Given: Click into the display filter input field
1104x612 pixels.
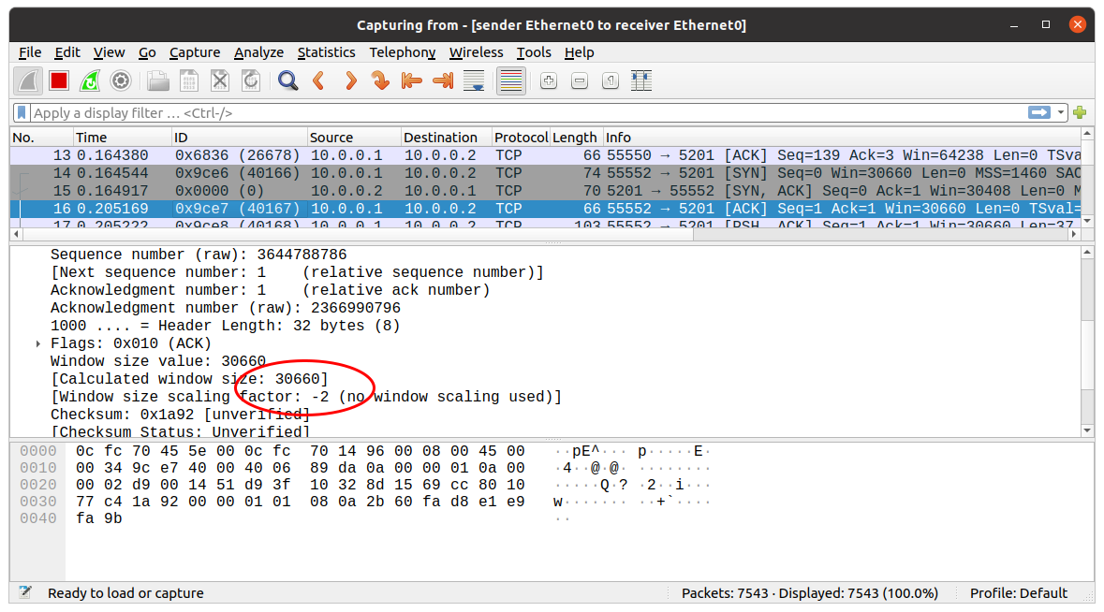Looking at the screenshot, I should (x=524, y=112).
